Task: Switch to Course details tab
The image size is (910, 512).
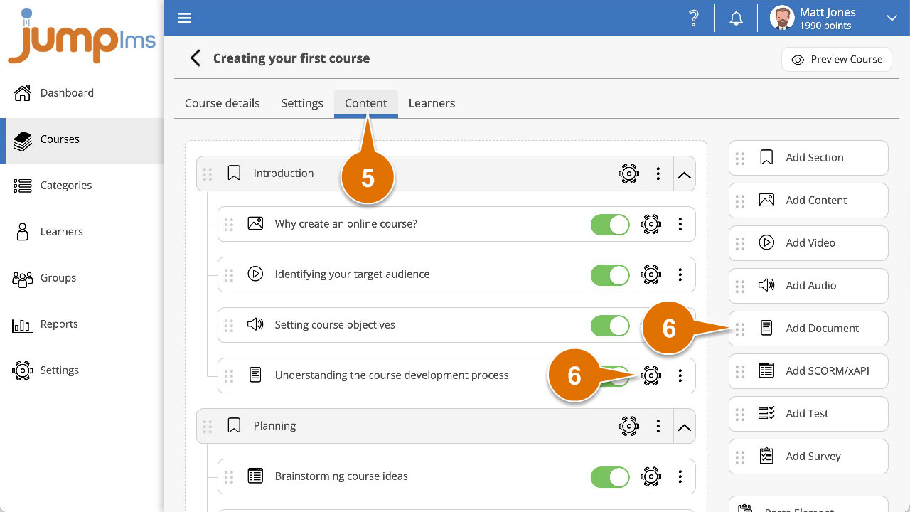Action: (x=223, y=103)
